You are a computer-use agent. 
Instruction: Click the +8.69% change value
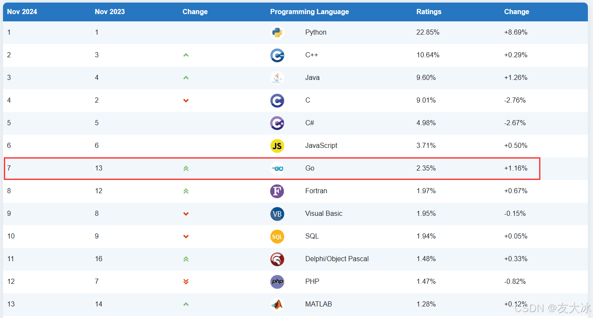tap(516, 32)
